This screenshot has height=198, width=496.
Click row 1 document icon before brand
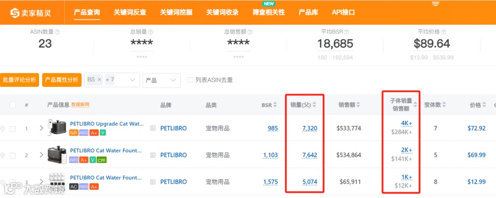coord(153,128)
